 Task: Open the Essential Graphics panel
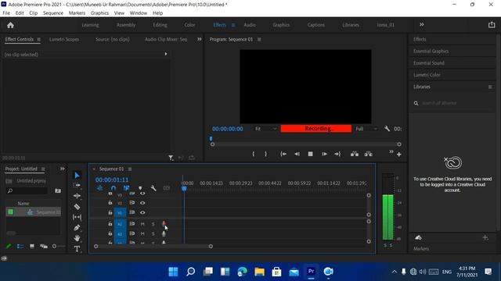pos(431,52)
